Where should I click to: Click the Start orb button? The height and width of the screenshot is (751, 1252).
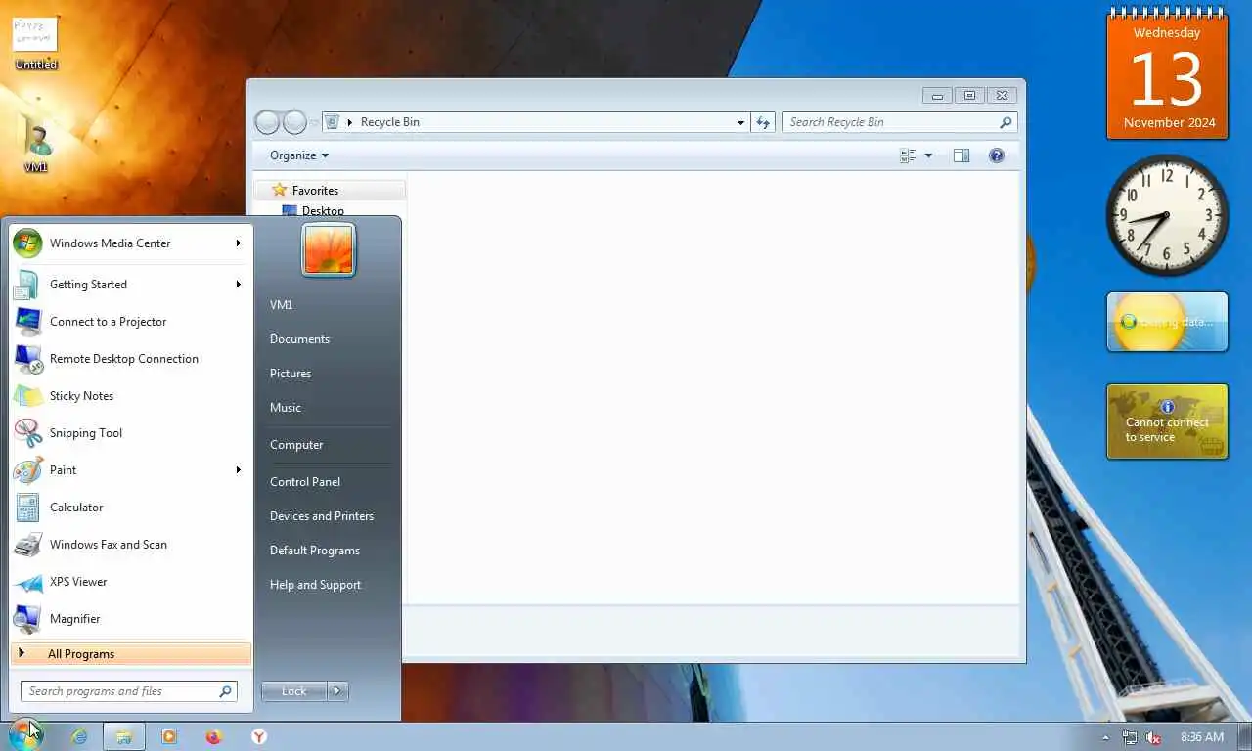click(25, 736)
